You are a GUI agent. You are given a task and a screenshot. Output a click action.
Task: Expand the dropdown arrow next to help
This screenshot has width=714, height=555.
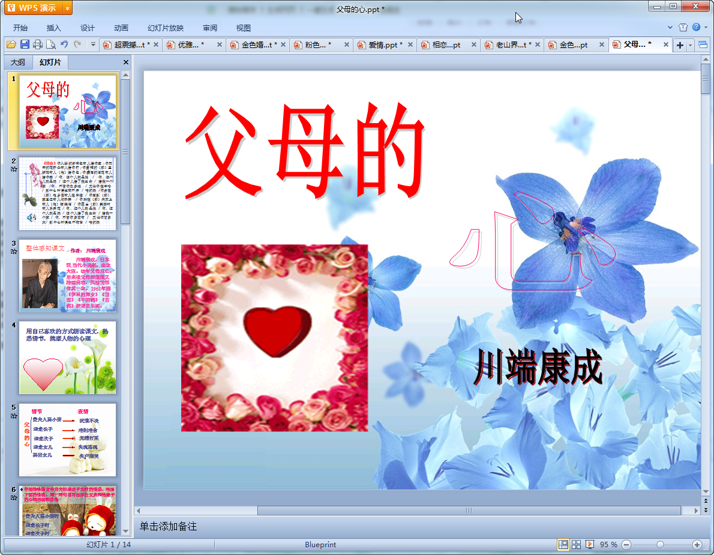[706, 28]
